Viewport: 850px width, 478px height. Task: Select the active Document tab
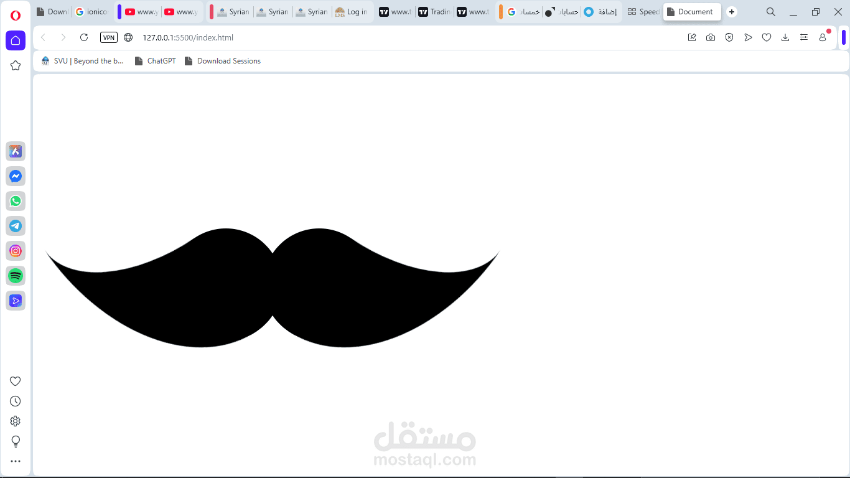click(691, 11)
